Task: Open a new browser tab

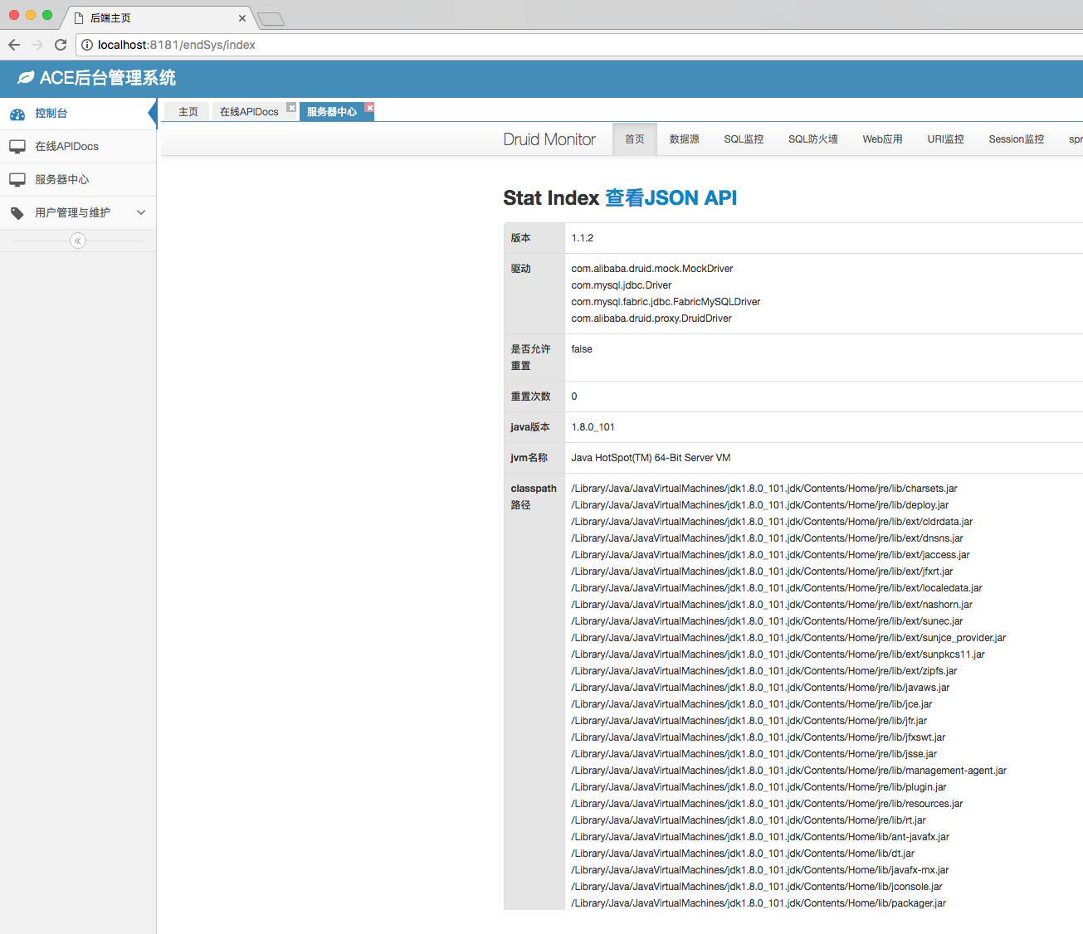Action: 271,18
